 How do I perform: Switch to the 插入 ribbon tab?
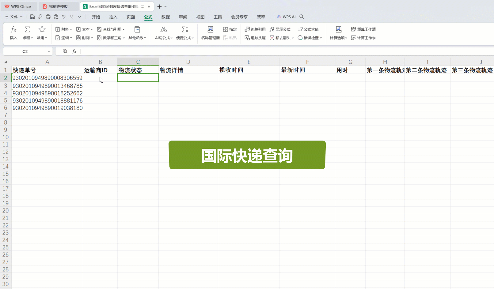(x=113, y=17)
